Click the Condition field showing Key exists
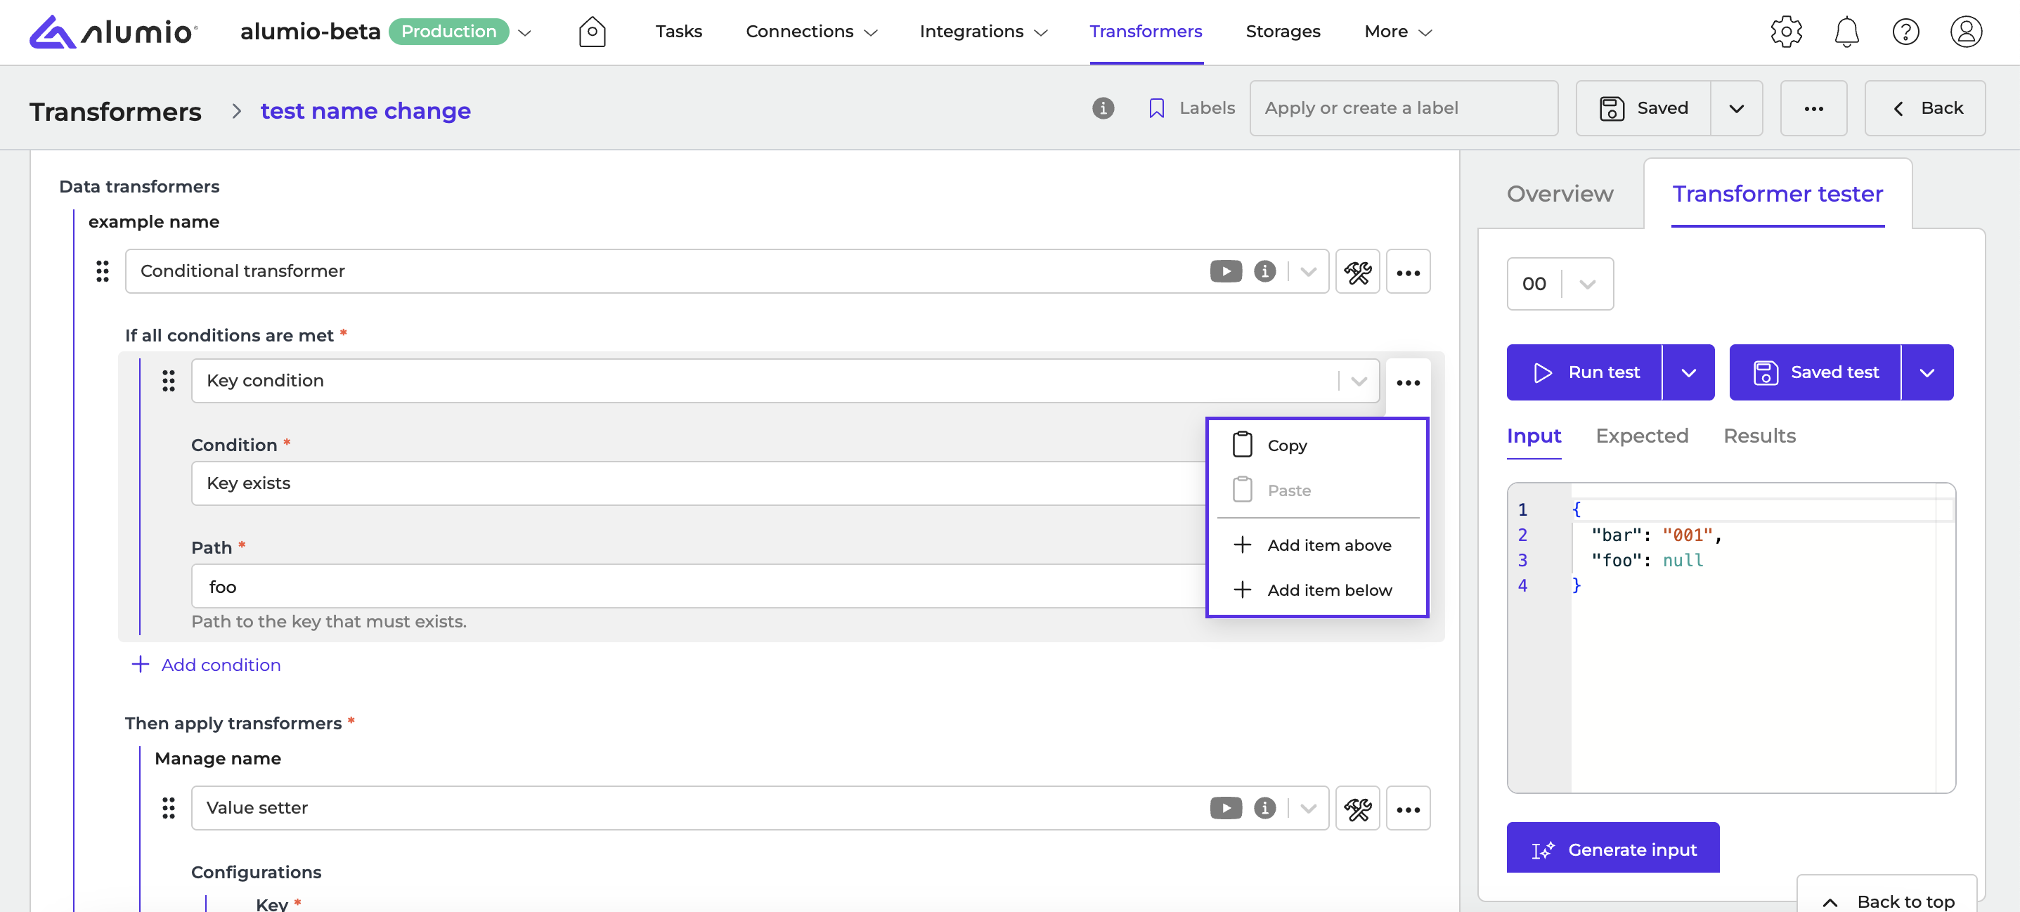2020x912 pixels. [x=698, y=483]
